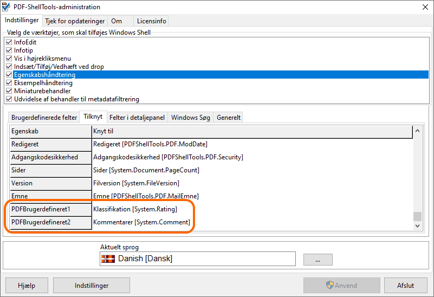The image size is (434, 297).
Task: Select the Knyt til column header
Action: 252,132
